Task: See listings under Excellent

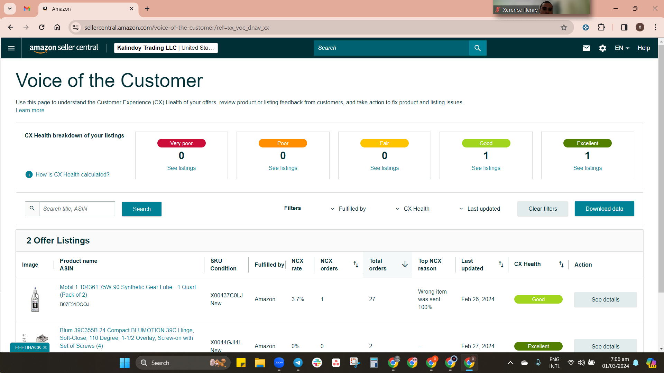Action: [x=588, y=168]
